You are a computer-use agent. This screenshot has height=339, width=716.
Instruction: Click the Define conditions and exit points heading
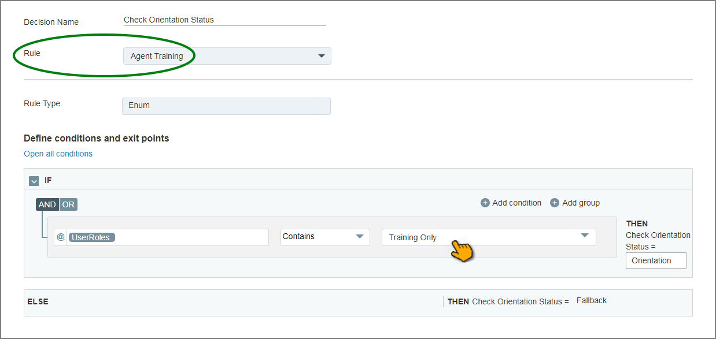click(97, 139)
